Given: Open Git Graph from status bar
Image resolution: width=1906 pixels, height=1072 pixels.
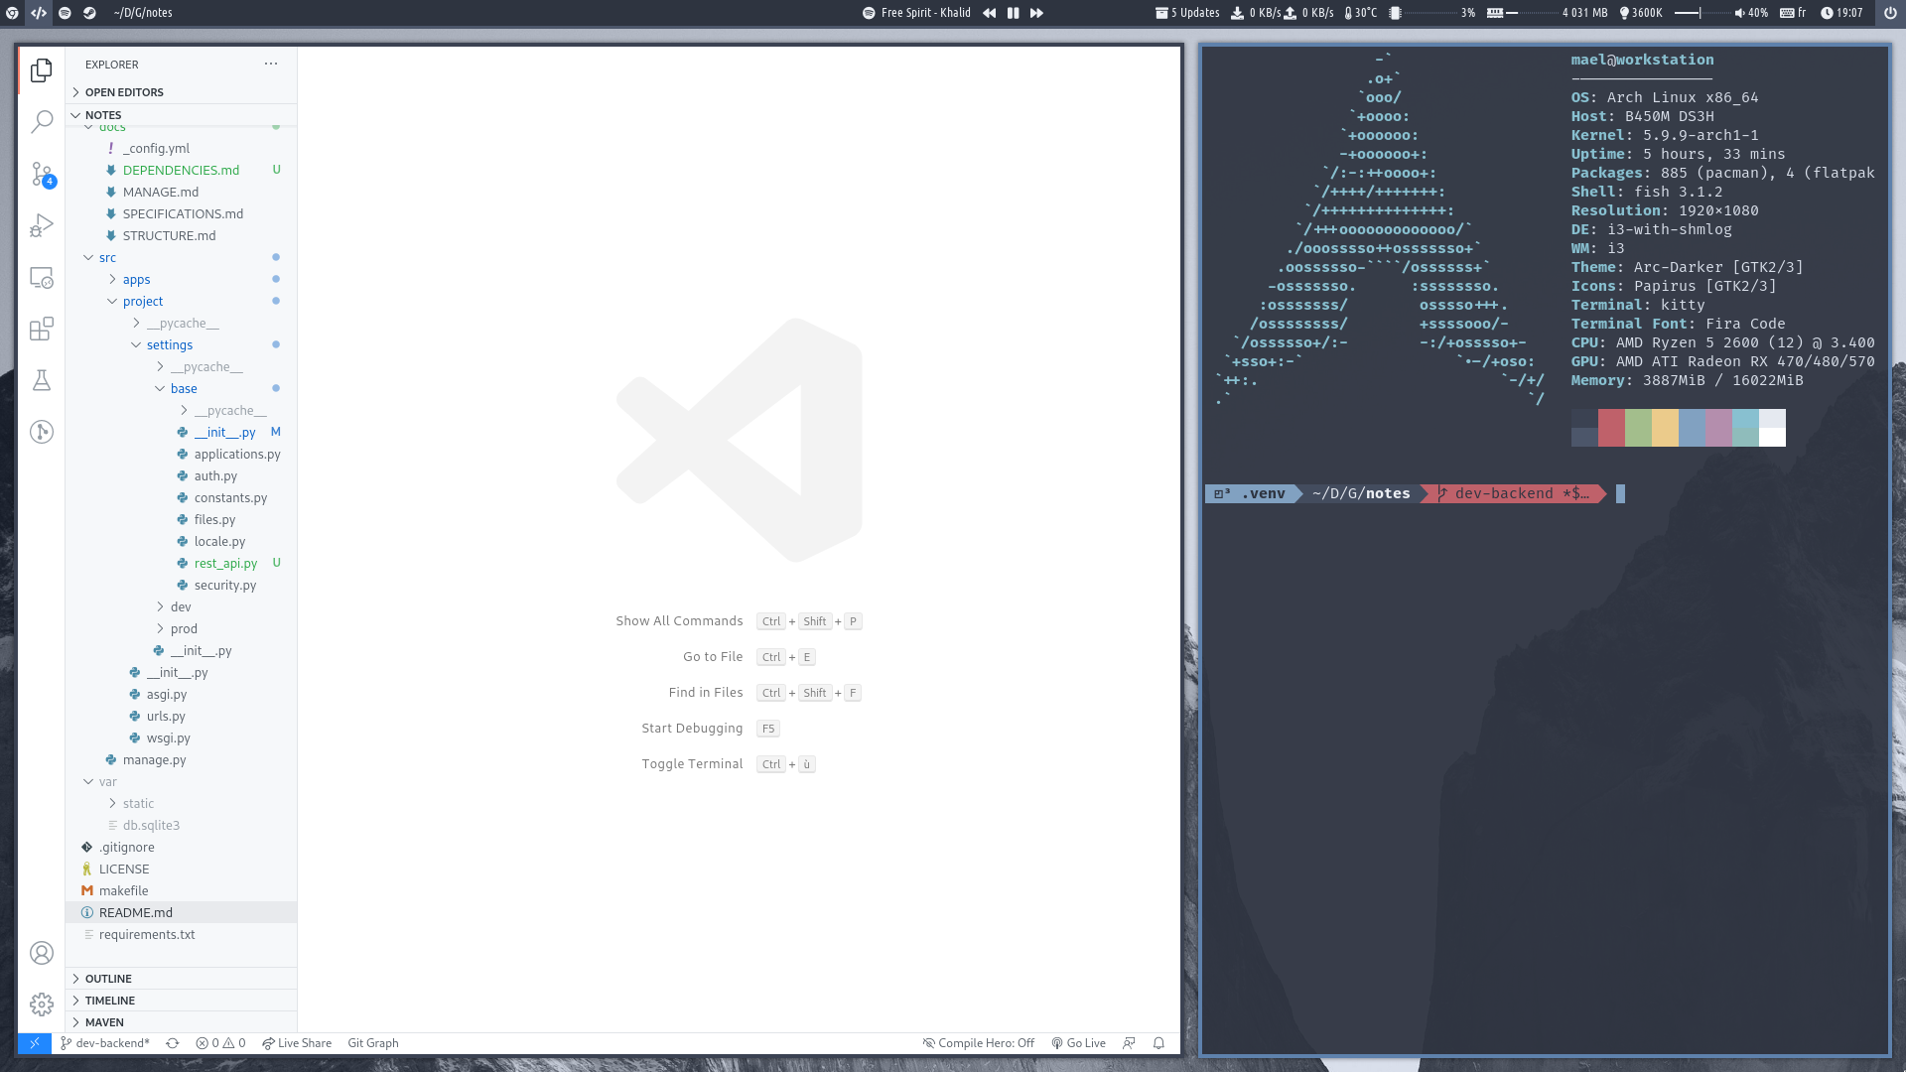Looking at the screenshot, I should pos(373,1043).
